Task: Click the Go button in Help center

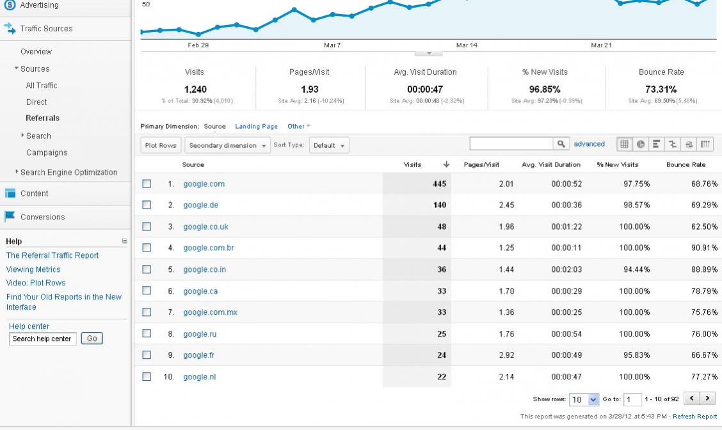Action: point(92,338)
